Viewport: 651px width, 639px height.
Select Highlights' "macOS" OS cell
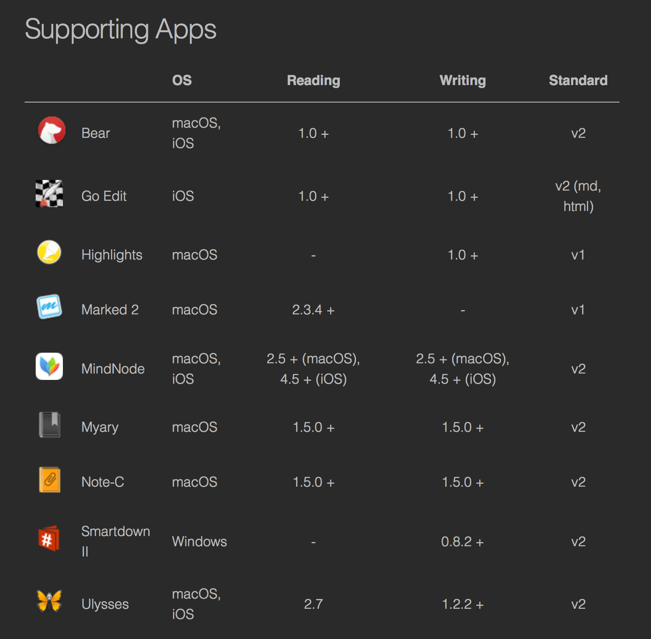(195, 255)
